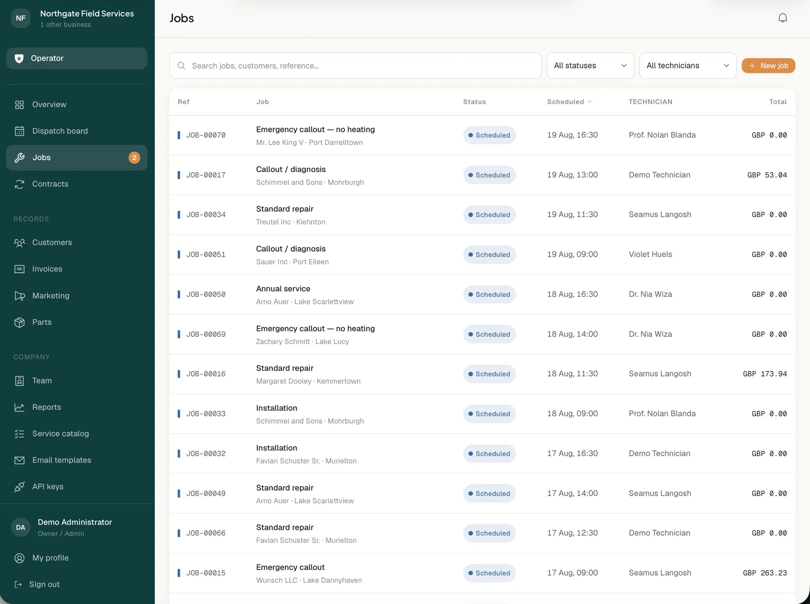Click the Contracts refresh icon
Viewport: 810px width, 604px height.
(19, 184)
